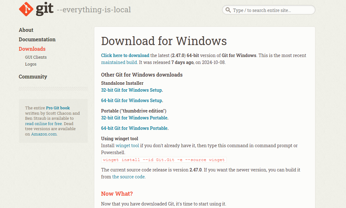Open the 'winget tool' link
This screenshot has width=346, height=208.
tap(127, 145)
